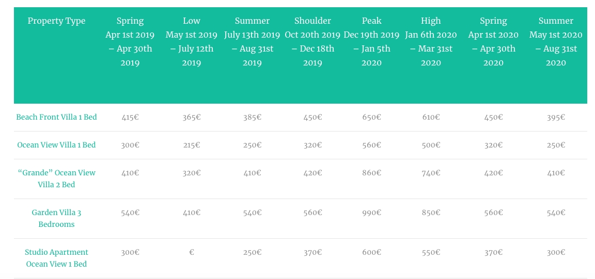Follow the "Grande" Ocean View Villa 2 Bed link
Viewport: 595px width, 279px height.
56,178
